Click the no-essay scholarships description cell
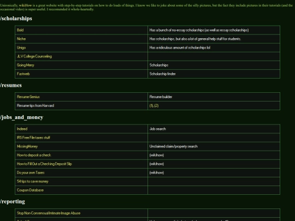This screenshot has width=295, height=221. pos(214,30)
